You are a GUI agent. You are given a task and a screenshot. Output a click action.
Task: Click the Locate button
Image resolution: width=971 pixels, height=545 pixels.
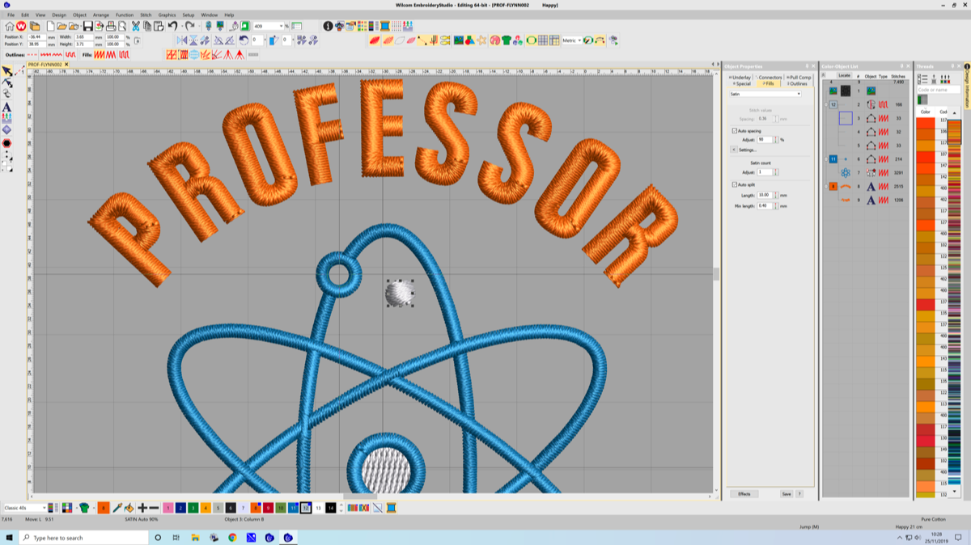844,75
